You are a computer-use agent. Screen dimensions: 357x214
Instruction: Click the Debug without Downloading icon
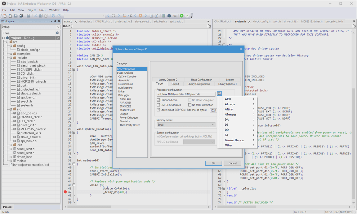pyautogui.click(x=187, y=16)
